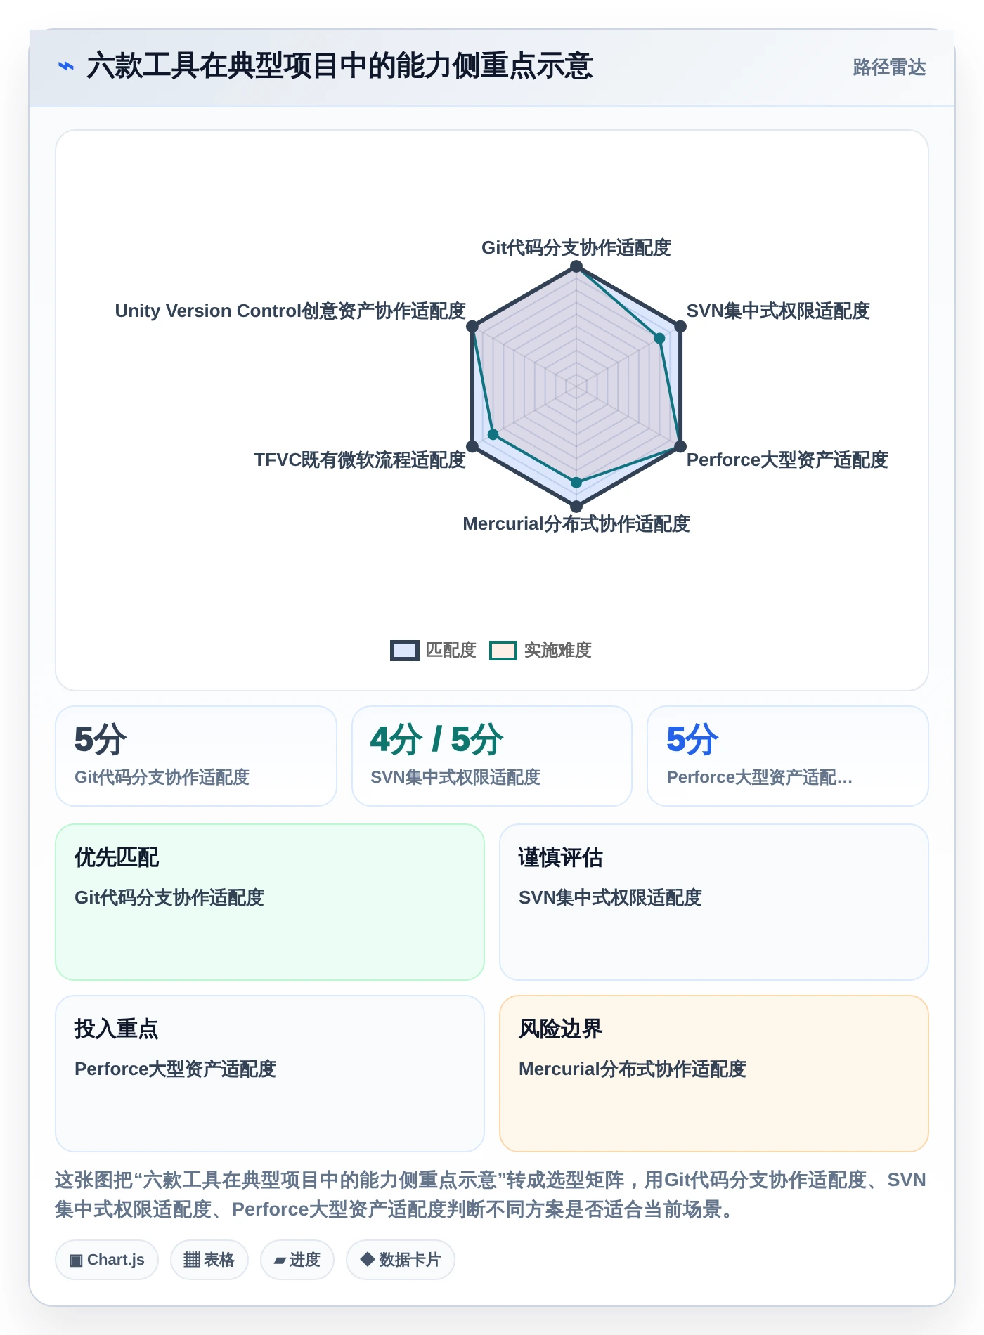The height and width of the screenshot is (1335, 984).
Task: Open the 优先匹配 card
Action: coord(270,902)
